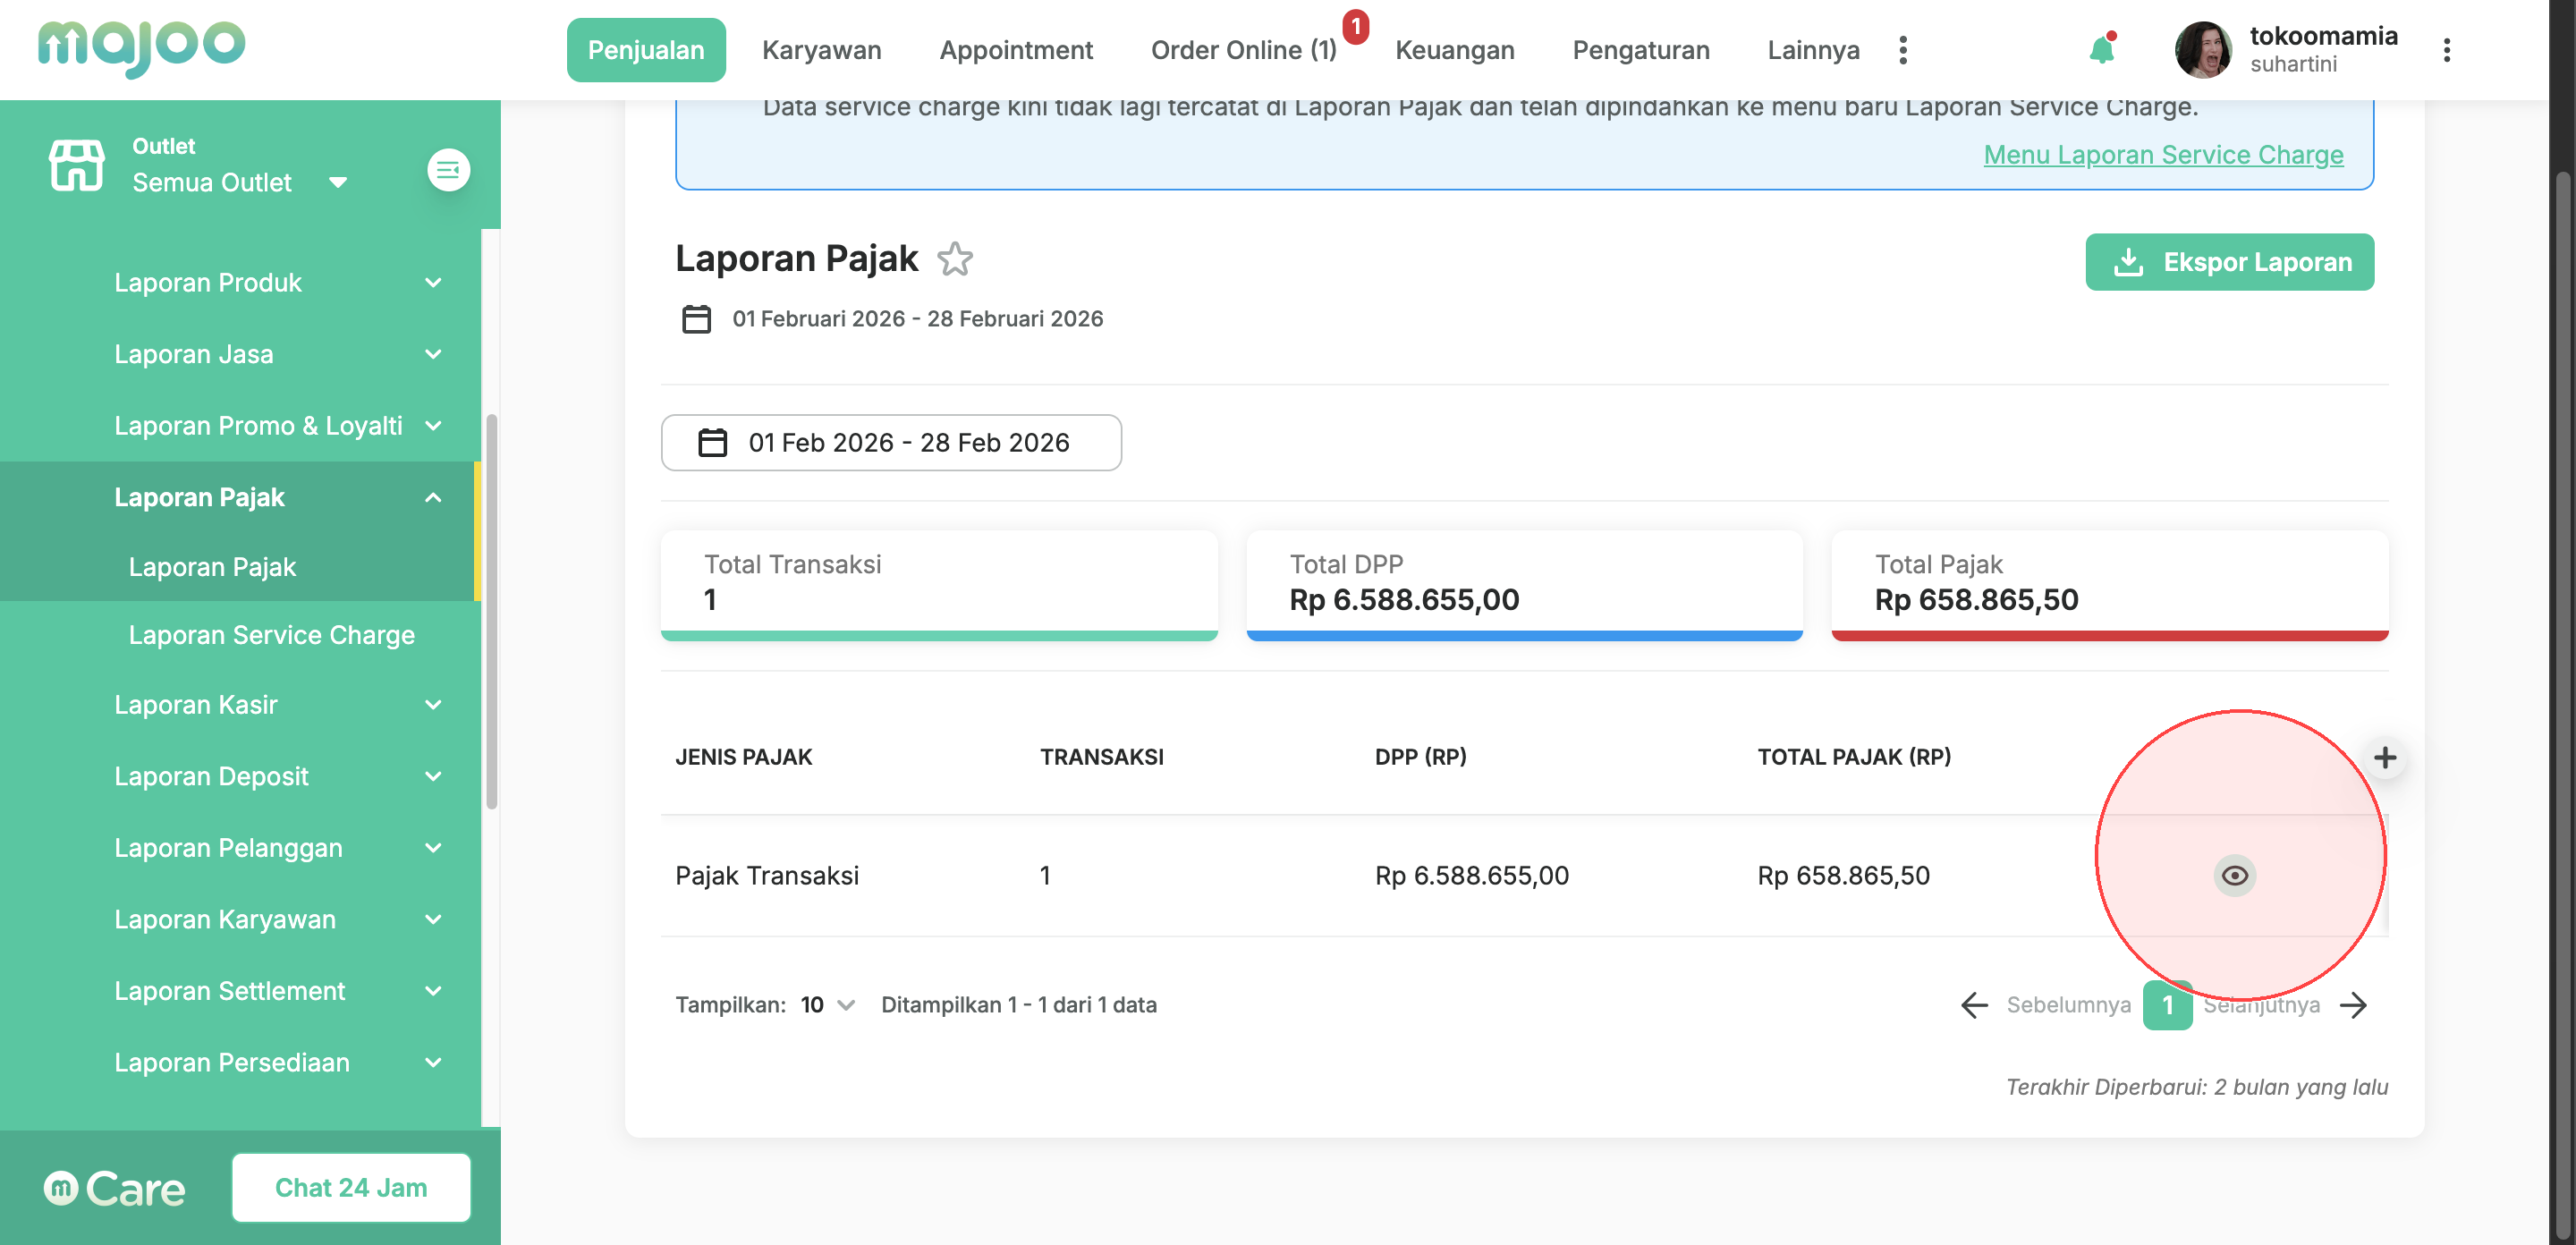
Task: Open the Tampilkan rows-per-page dropdown
Action: pyautogui.click(x=828, y=1004)
